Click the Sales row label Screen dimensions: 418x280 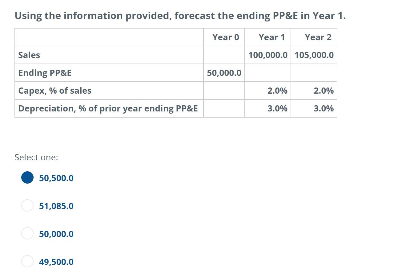click(29, 55)
